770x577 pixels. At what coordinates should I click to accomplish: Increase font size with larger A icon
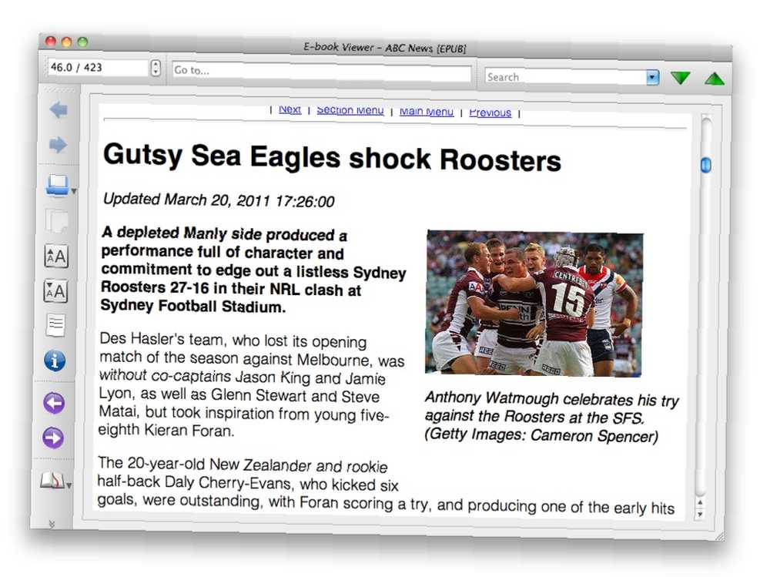point(56,256)
